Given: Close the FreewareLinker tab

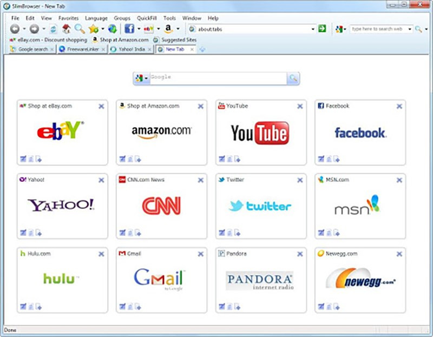Looking at the screenshot, I should click(103, 49).
